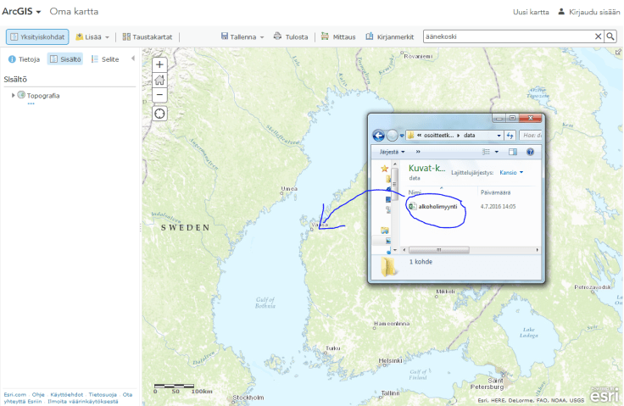This screenshot has height=406, width=624.
Task: Zoom out on the map
Action: (160, 95)
